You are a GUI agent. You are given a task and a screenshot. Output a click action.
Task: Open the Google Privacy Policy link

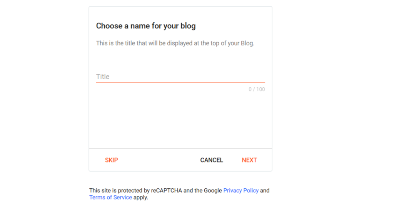tap(241, 191)
